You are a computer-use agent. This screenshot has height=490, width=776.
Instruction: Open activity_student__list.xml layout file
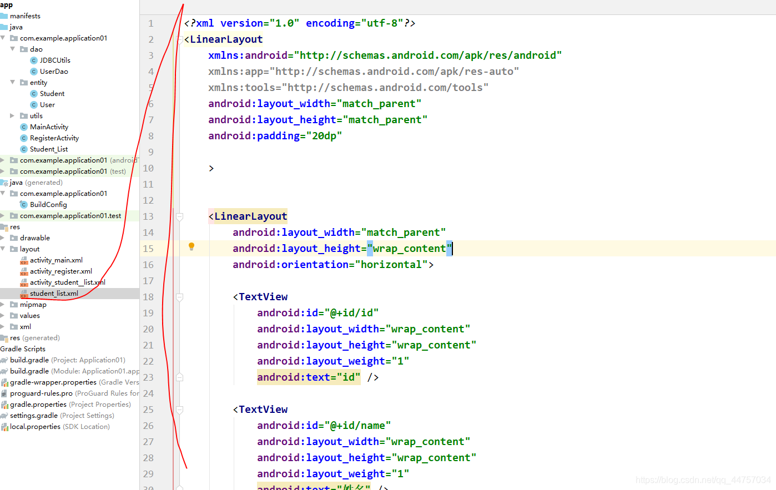click(68, 282)
